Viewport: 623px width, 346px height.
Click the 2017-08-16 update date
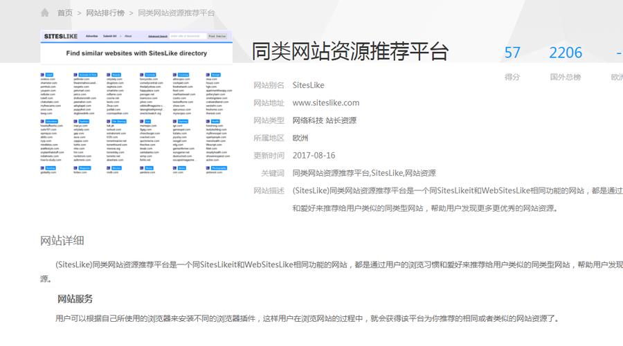tap(314, 156)
